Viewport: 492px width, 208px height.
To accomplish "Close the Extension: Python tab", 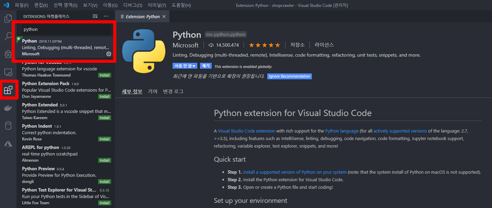I will pos(164,16).
